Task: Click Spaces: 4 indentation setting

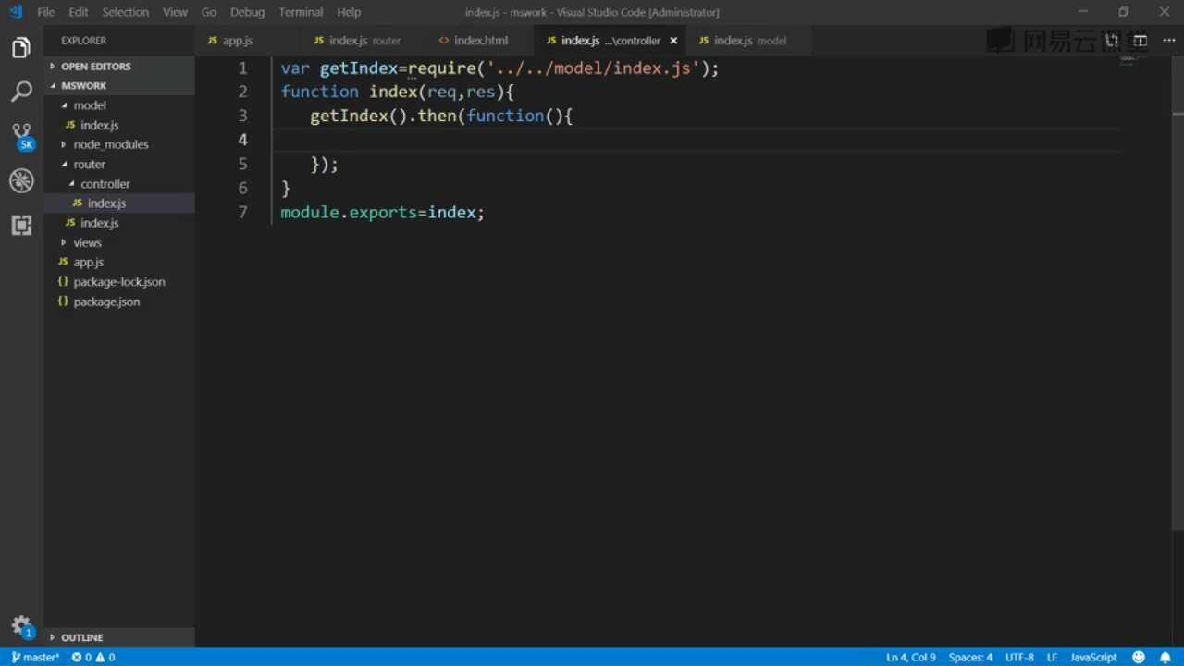Action: tap(970, 657)
